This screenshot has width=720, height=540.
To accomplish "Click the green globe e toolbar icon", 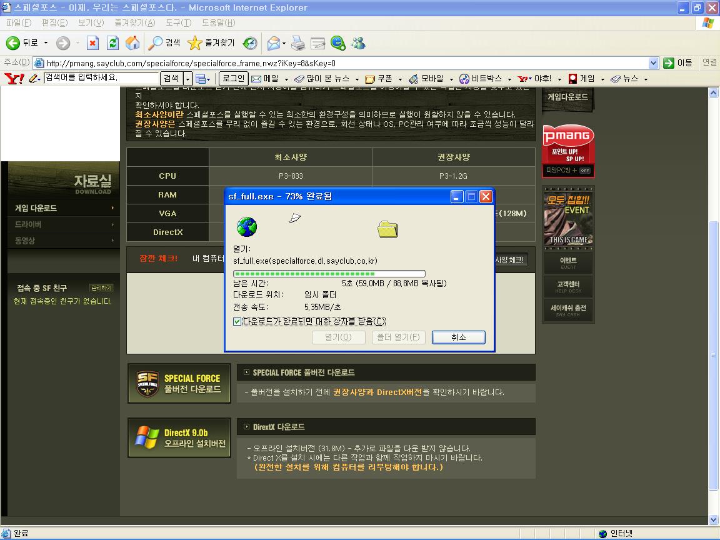I will pyautogui.click(x=338, y=43).
